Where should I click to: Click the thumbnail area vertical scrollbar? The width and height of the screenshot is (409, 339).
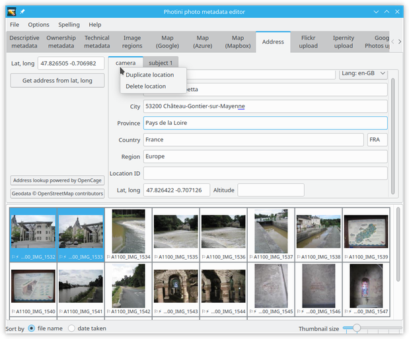[x=398, y=245]
